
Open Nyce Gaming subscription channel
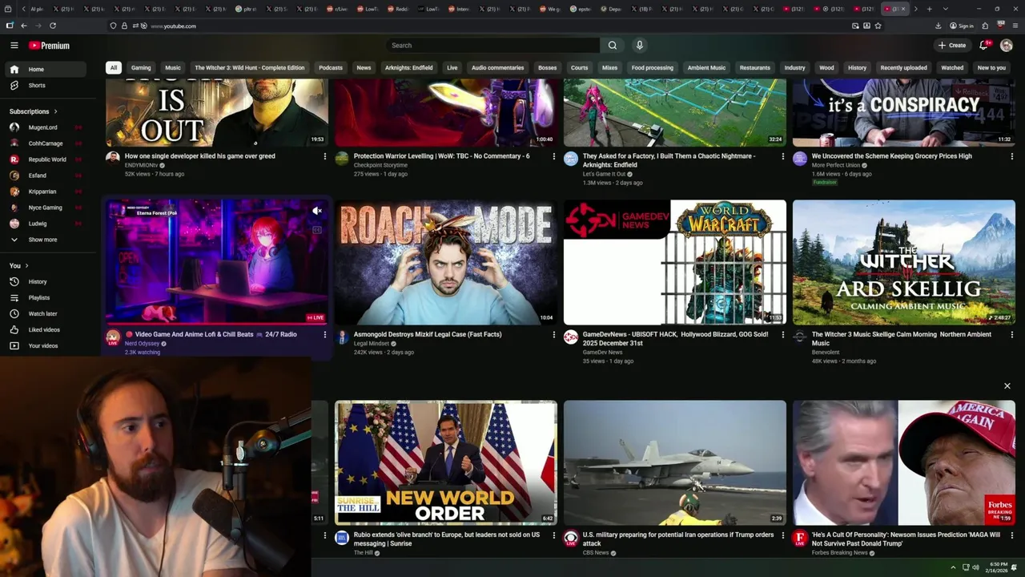pos(45,208)
